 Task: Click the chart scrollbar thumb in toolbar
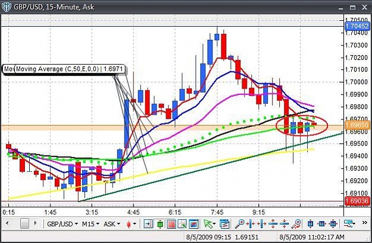point(24,223)
